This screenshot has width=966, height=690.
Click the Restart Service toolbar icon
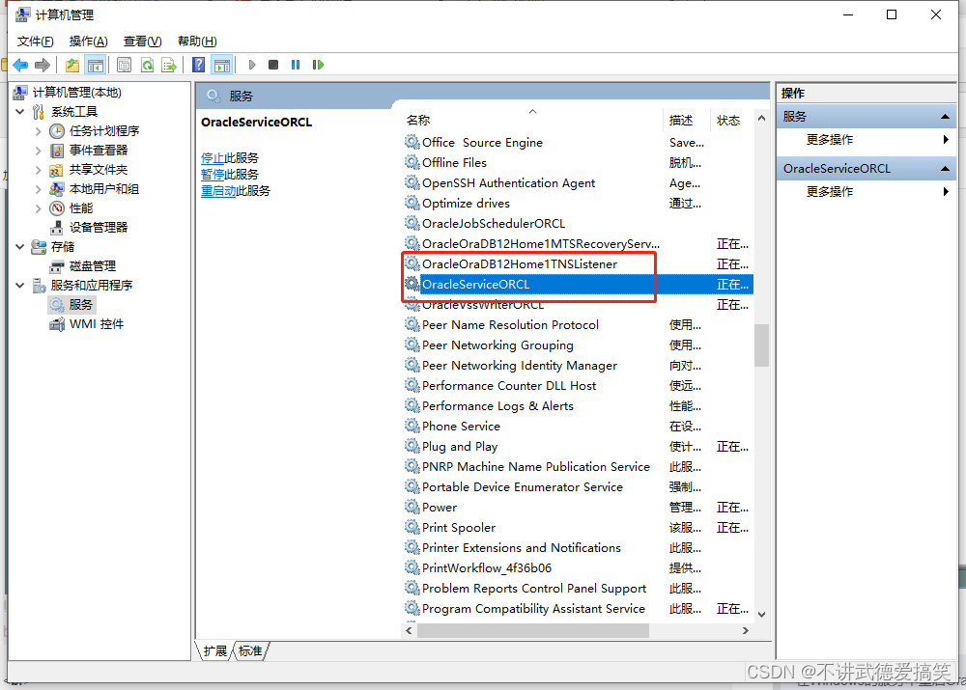[x=318, y=65]
